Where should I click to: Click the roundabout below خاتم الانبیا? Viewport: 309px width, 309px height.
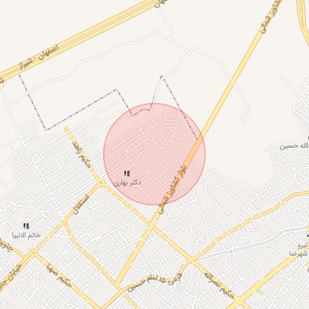pyautogui.click(x=34, y=252)
